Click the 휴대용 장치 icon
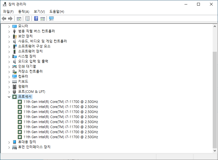Viewport: 218px width, 160px height. pyautogui.click(x=15, y=142)
